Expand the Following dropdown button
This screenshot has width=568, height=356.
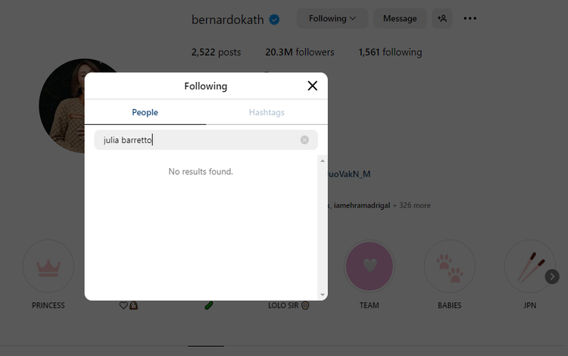[x=332, y=18]
